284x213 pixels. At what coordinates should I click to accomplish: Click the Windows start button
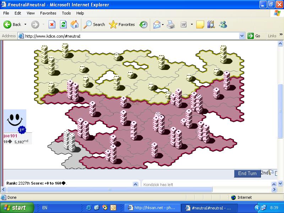tap(17, 208)
